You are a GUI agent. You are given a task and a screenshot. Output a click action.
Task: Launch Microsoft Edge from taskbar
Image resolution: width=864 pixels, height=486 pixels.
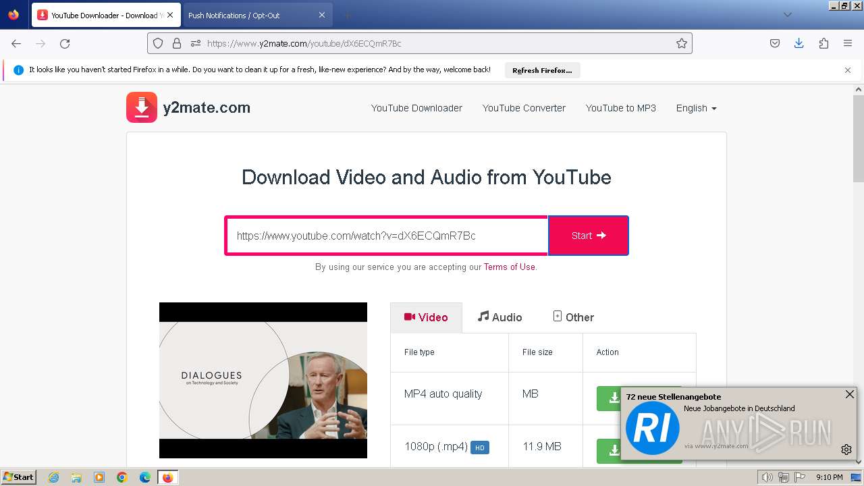[145, 477]
